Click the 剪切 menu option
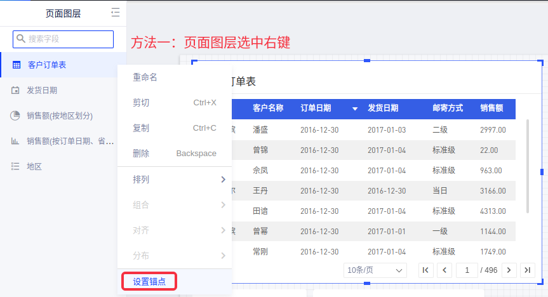 (141, 103)
